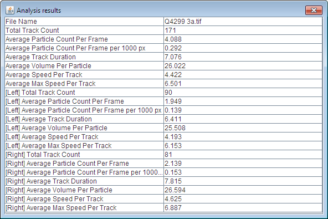Select the File Name value Q4299 3a.tif

click(183, 22)
